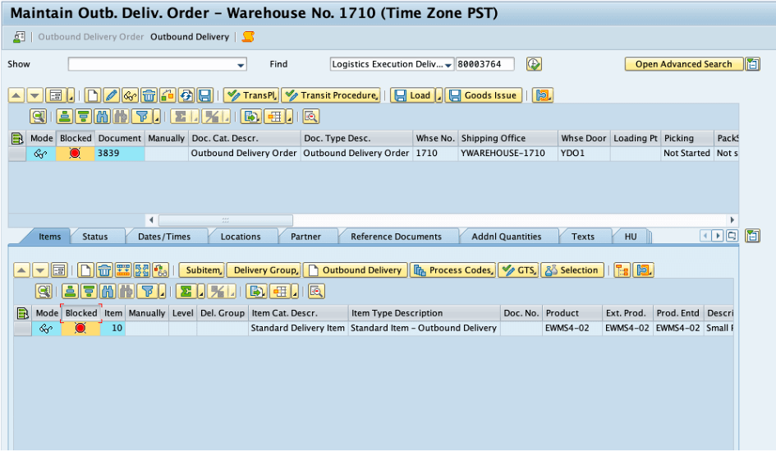Sort descending in header table toolbar
Image resolution: width=776 pixels, height=452 pixels.
point(83,117)
